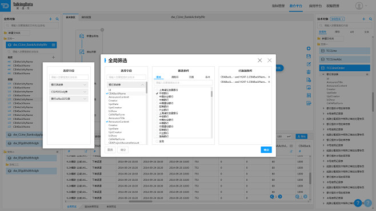
Task: Remove the second added condition in the dialog
Action: tap(269, 82)
